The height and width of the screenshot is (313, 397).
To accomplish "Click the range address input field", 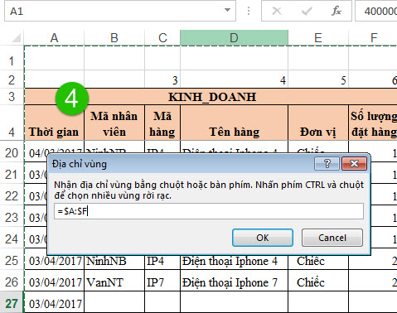I will [209, 211].
